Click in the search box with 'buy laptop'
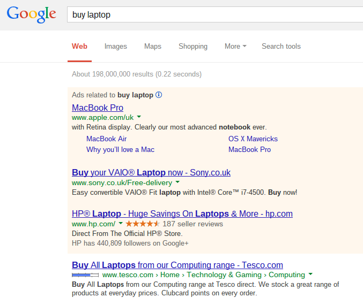 [x=215, y=14]
